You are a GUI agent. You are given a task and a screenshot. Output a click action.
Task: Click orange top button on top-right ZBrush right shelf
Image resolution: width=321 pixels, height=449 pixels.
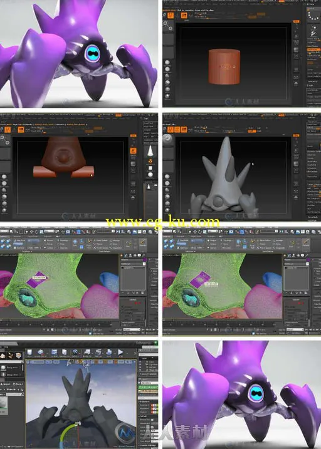296,21
